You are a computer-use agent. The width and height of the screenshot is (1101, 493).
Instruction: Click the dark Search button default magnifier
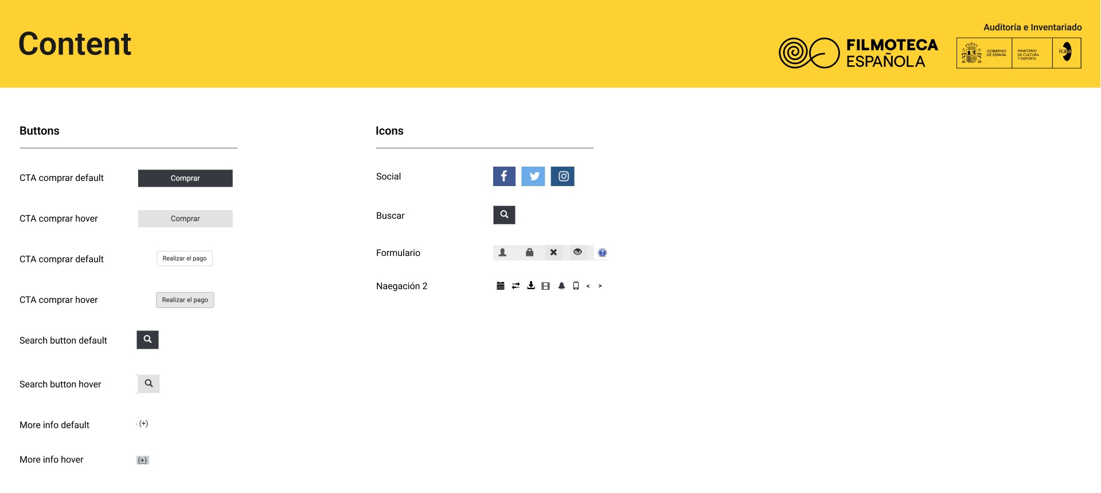[x=147, y=340]
